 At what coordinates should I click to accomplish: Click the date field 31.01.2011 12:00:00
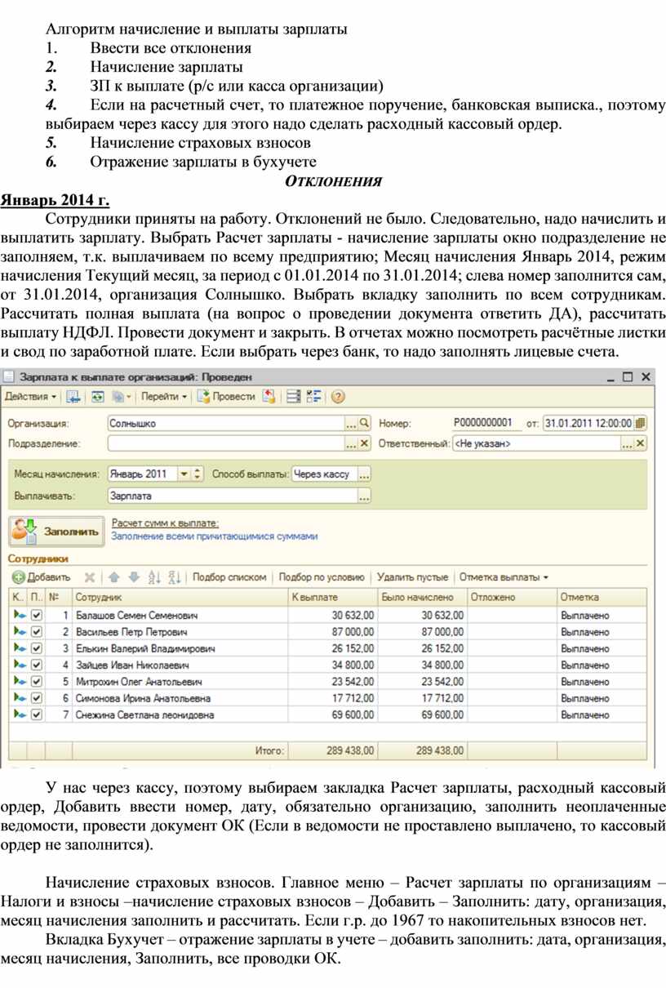coord(588,423)
